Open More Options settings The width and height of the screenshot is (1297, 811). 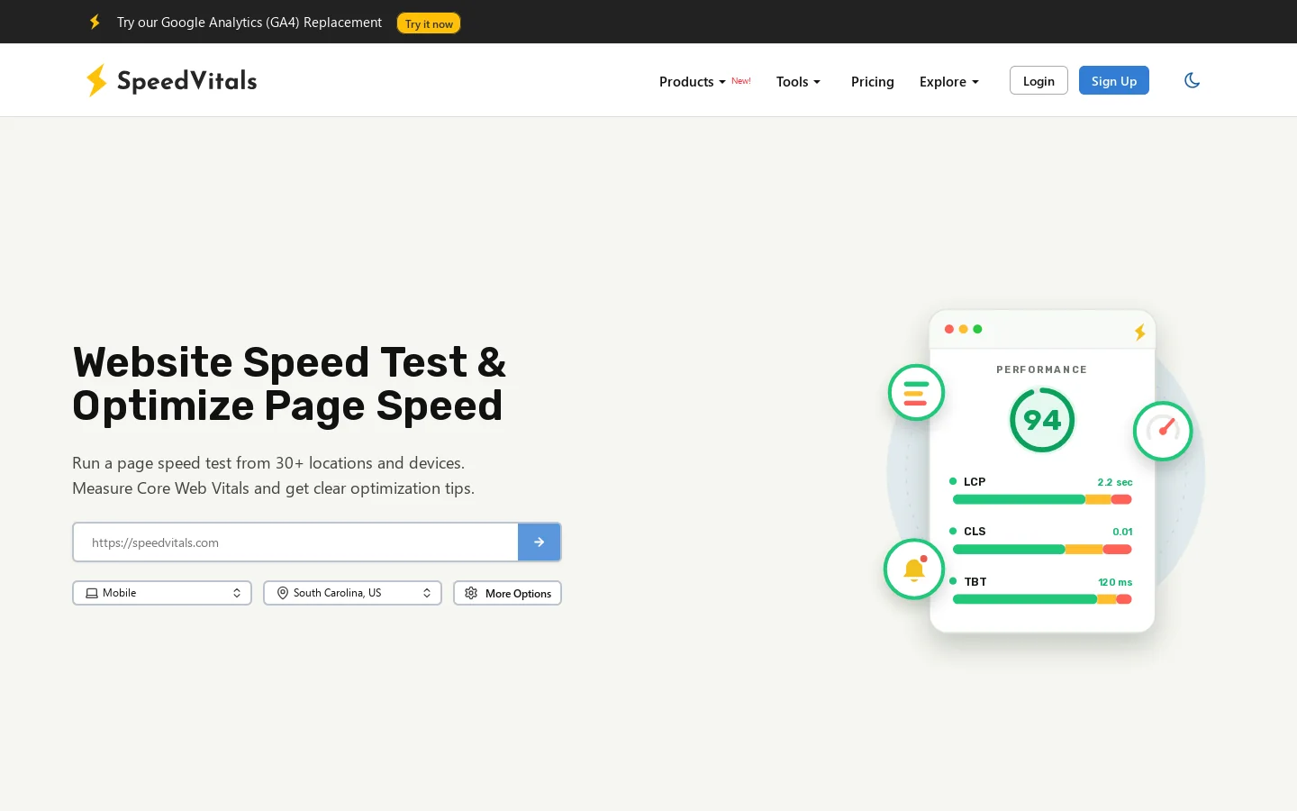(507, 593)
